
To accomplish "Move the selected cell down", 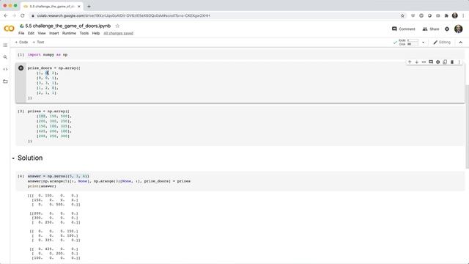I will click(417, 62).
